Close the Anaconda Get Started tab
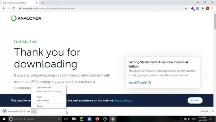Screen dimensions: 216x122 [37, 3]
